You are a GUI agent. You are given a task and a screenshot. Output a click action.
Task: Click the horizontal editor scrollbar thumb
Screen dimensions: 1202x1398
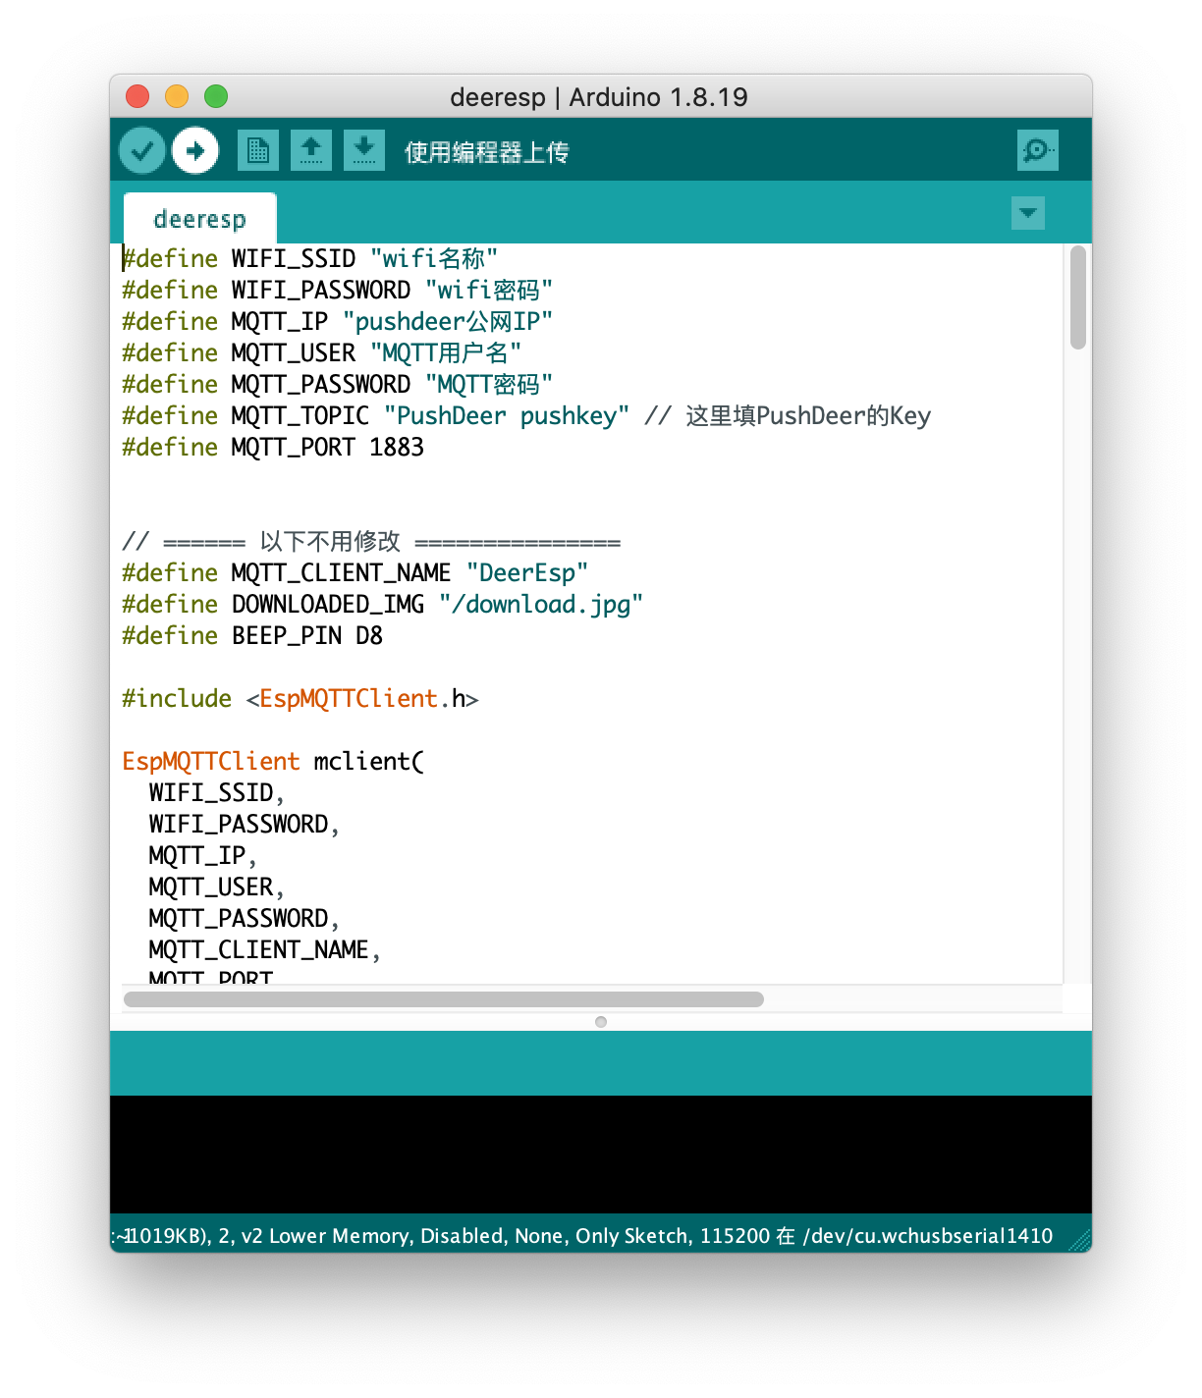(444, 999)
